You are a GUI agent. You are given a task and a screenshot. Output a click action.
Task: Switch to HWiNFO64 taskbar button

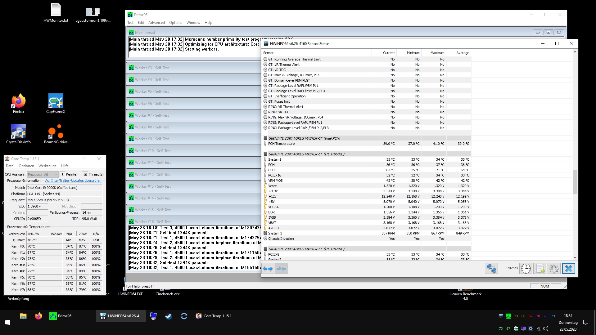121,316
